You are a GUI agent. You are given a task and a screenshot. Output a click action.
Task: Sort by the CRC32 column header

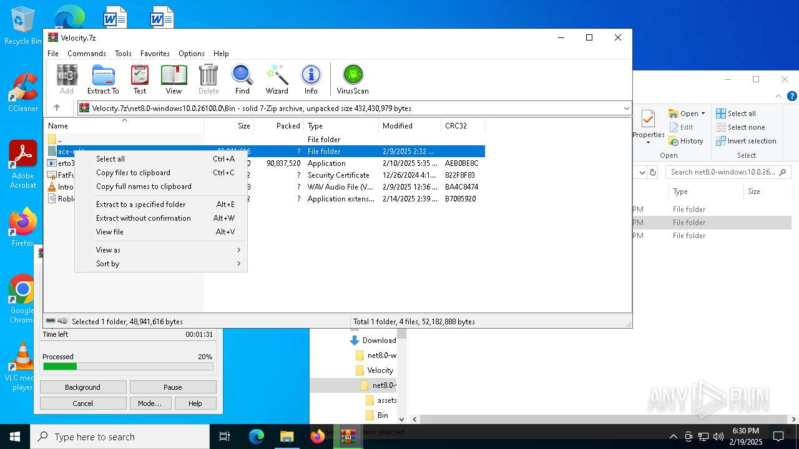click(463, 126)
